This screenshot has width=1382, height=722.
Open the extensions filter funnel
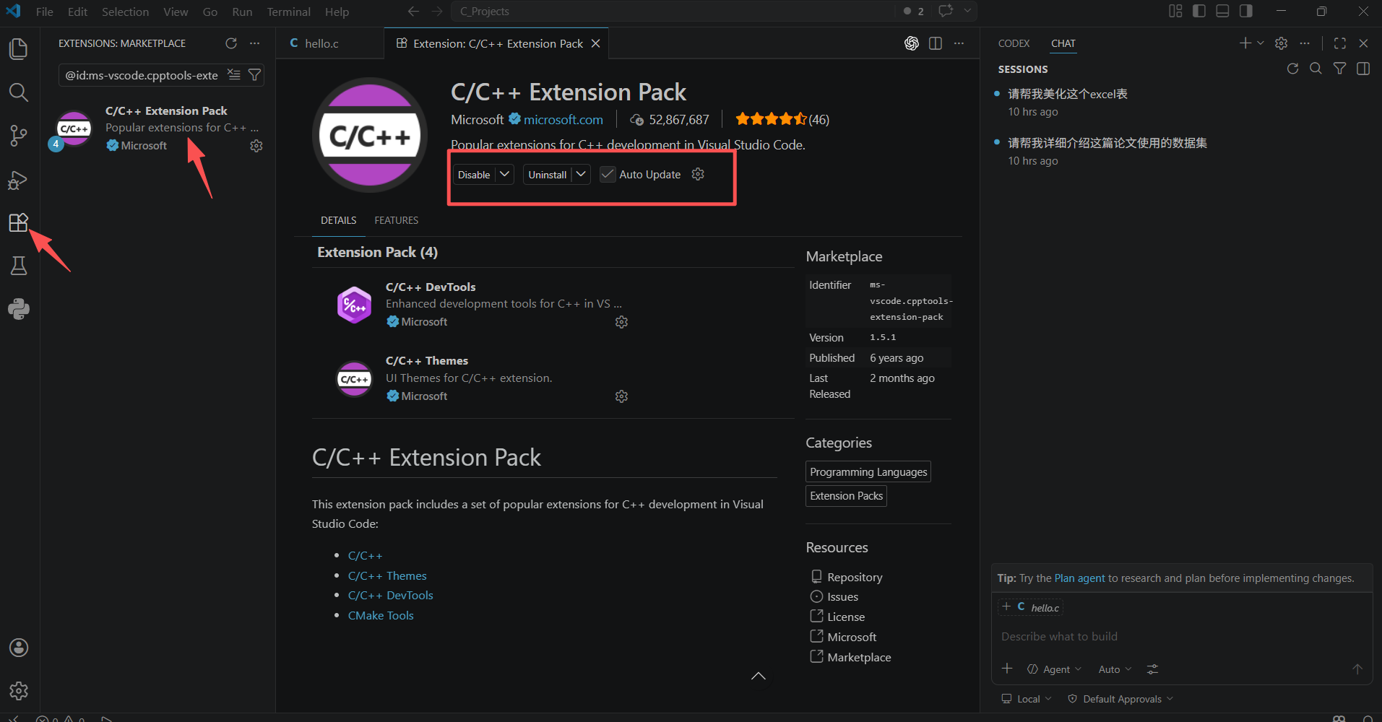(x=254, y=74)
